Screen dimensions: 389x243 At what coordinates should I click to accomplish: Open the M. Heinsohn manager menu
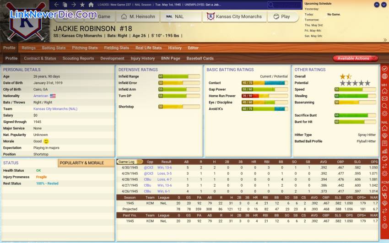click(138, 16)
